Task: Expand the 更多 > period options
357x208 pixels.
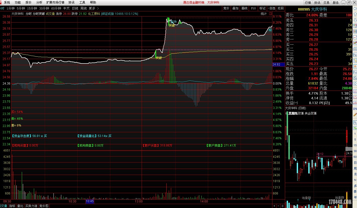Action: click(94, 8)
